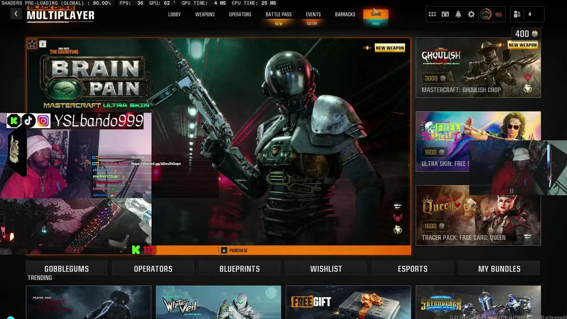This screenshot has width=567, height=319.
Task: Click the COD Points coin next to 400
Action: tap(535, 34)
